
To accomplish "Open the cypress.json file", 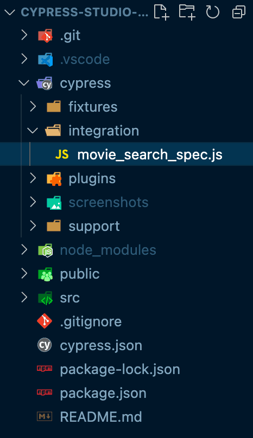I will pos(101,346).
